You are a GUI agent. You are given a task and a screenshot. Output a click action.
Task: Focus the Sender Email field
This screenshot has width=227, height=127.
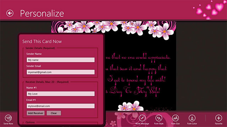[61, 72]
